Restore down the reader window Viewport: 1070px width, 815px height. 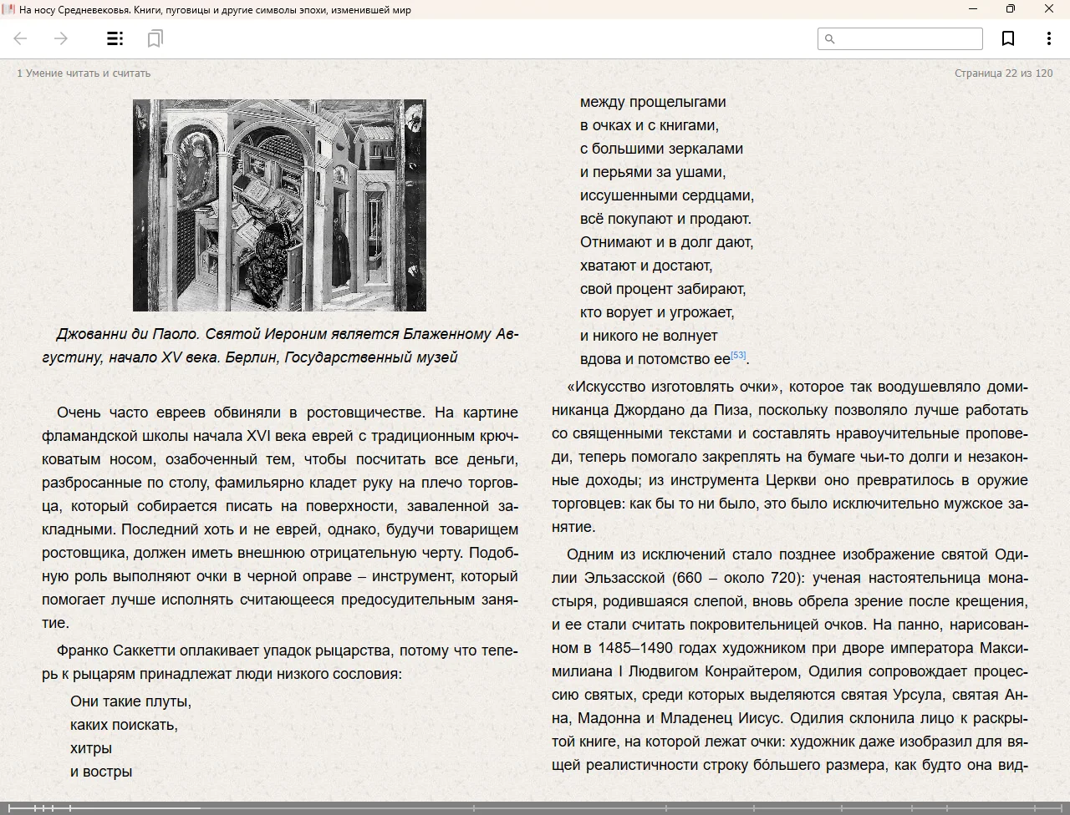tap(1011, 9)
